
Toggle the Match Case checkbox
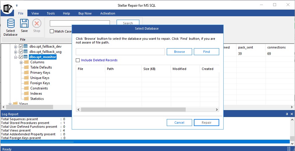pyautogui.click(x=52, y=31)
